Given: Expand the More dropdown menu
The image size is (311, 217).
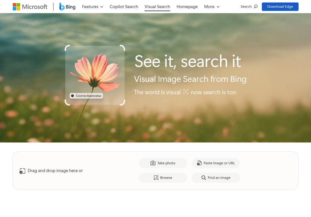Looking at the screenshot, I should [211, 7].
